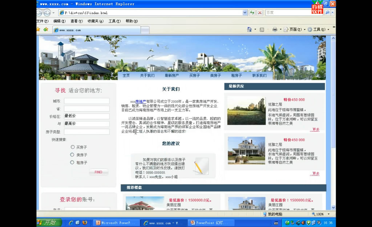Screen dimensions: 372x227
Task: Click the 省 input field
Action: click(x=86, y=109)
